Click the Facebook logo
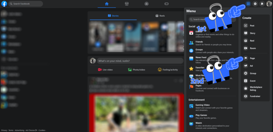The image size is (273, 132). (4, 4)
